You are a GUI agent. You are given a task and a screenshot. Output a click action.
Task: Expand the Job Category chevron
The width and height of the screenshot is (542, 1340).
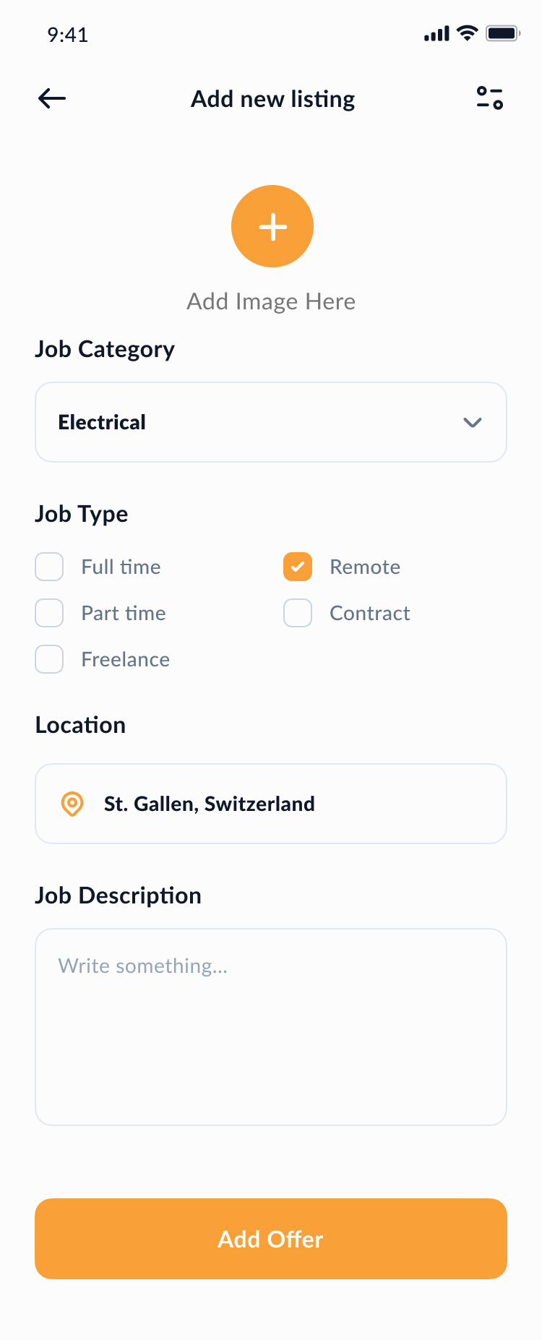(472, 422)
